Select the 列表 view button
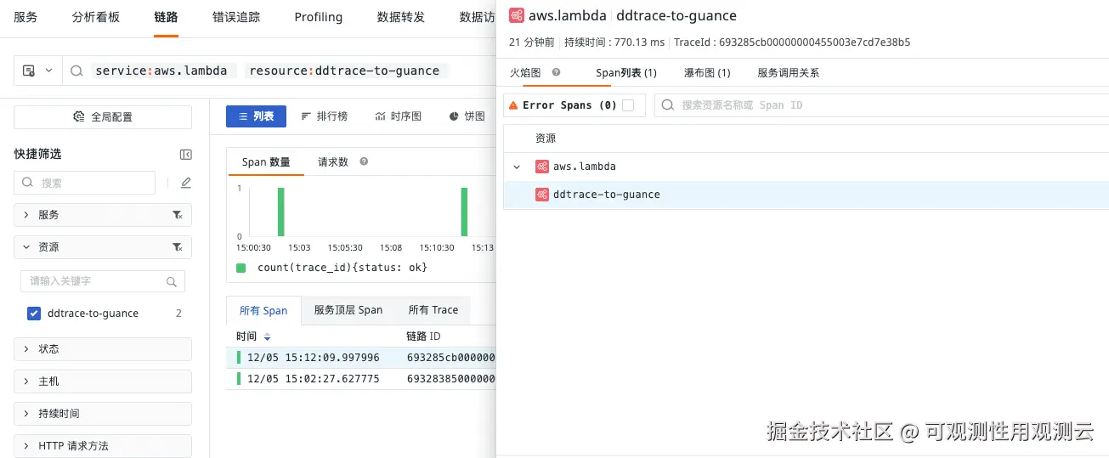The image size is (1109, 458). coord(256,116)
